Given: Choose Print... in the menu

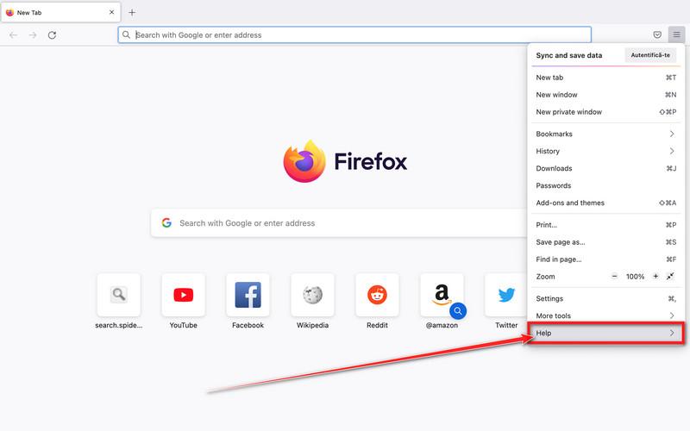Looking at the screenshot, I should click(606, 225).
